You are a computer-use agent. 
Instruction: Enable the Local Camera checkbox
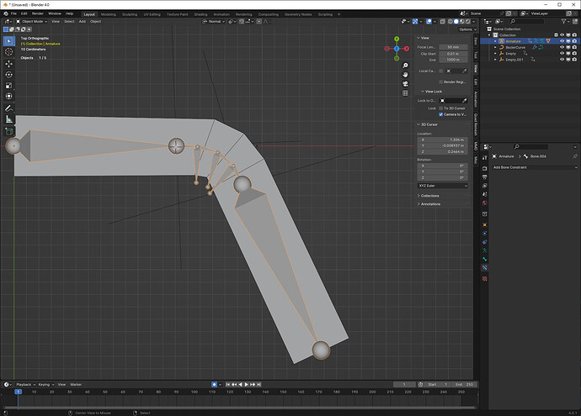441,71
